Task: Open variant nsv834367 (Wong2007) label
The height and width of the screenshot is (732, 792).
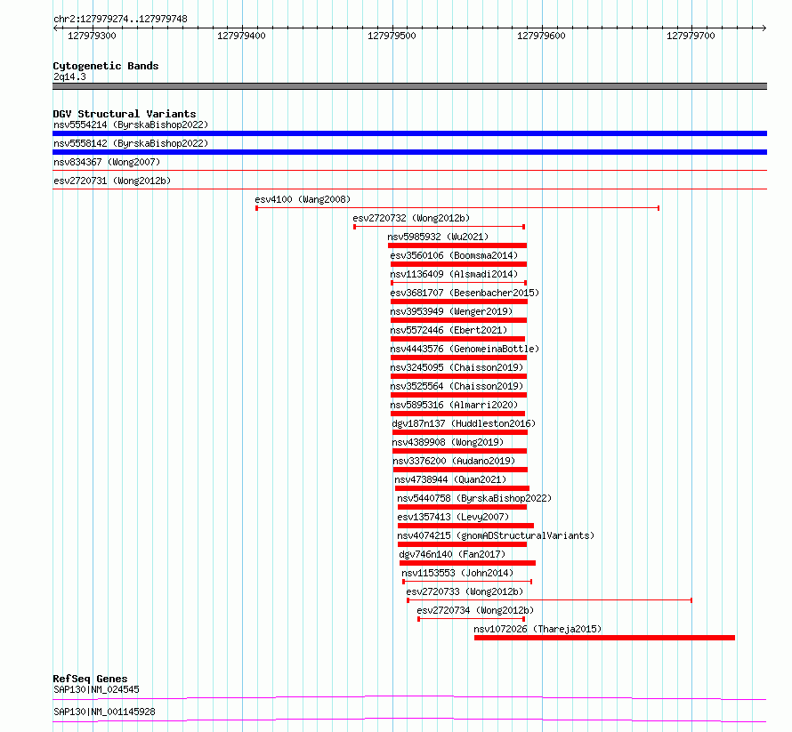Action: (x=107, y=162)
